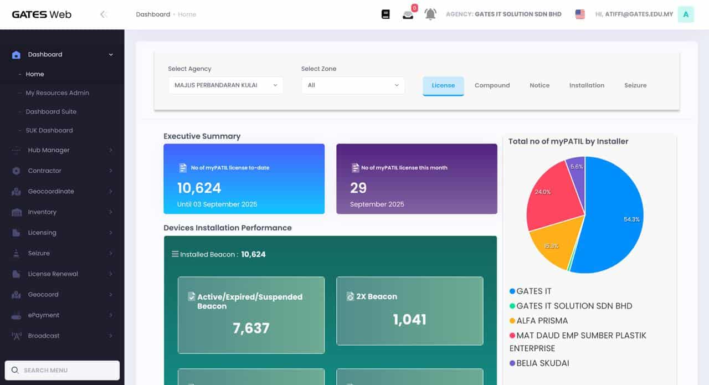Click the Contractor icon in sidebar
Viewport: 709px width, 385px height.
(16, 171)
